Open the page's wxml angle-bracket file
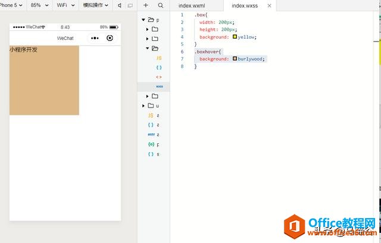Viewport: 381px width, 243px height. (x=159, y=77)
